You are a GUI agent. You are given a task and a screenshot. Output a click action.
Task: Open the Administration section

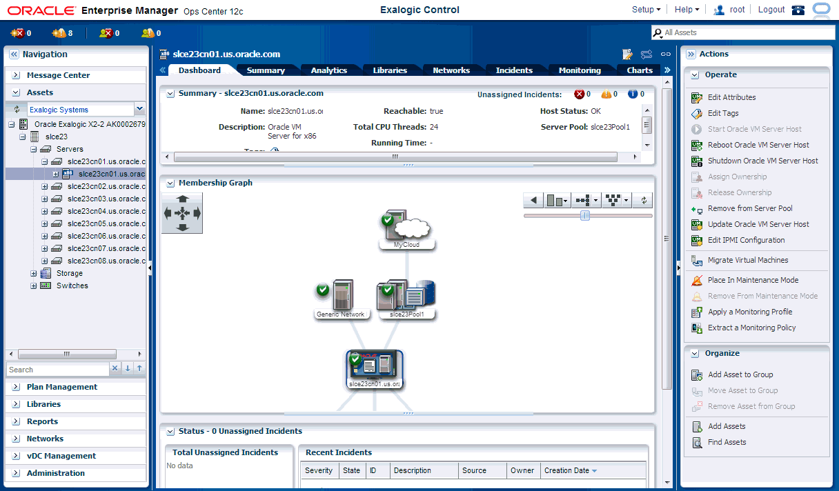coord(76,473)
